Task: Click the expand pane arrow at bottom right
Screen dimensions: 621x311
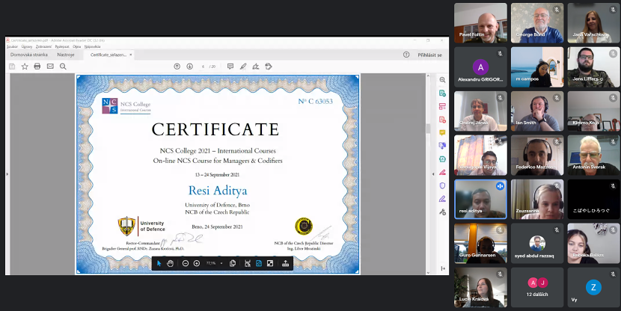Action: pos(442,268)
